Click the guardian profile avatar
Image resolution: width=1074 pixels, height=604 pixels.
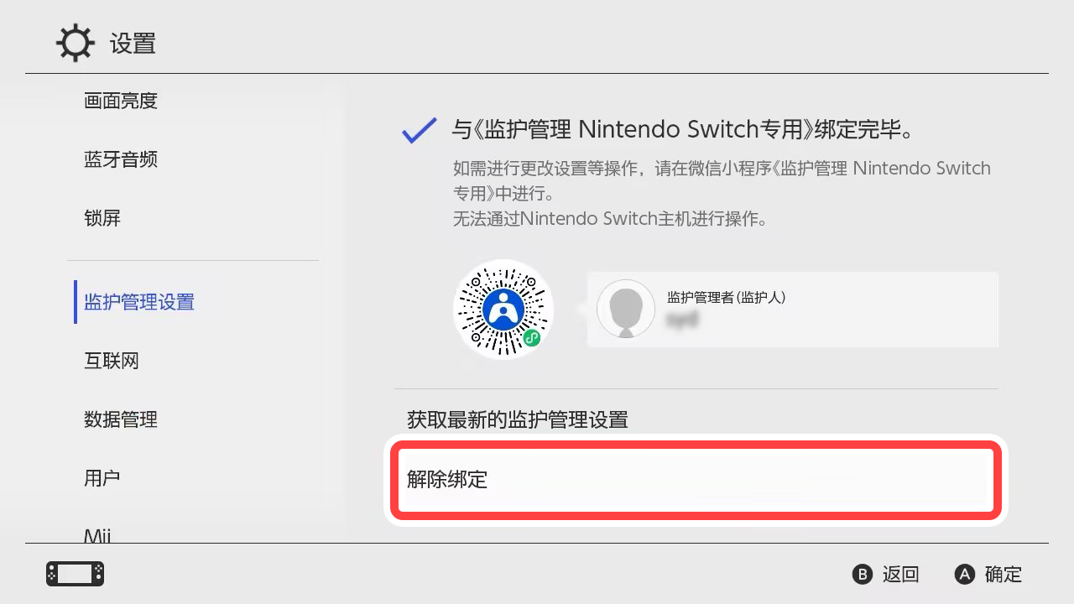point(626,309)
